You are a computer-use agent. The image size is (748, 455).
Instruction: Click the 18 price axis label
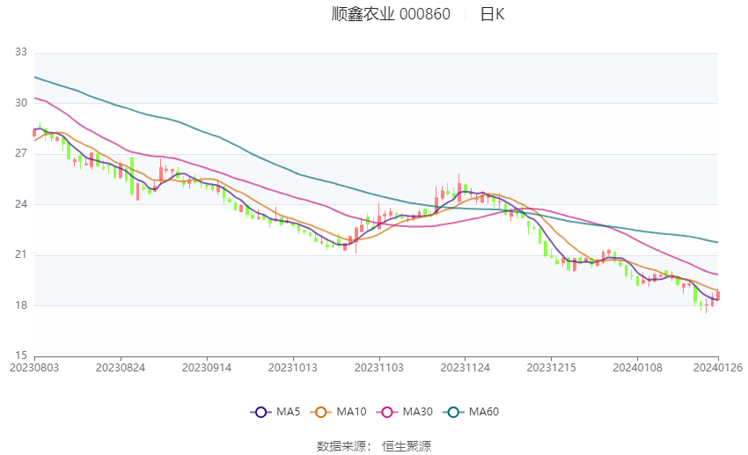tap(21, 305)
